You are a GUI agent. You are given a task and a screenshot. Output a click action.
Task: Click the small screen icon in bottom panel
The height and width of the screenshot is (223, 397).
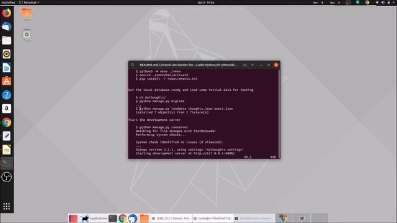(302, 218)
